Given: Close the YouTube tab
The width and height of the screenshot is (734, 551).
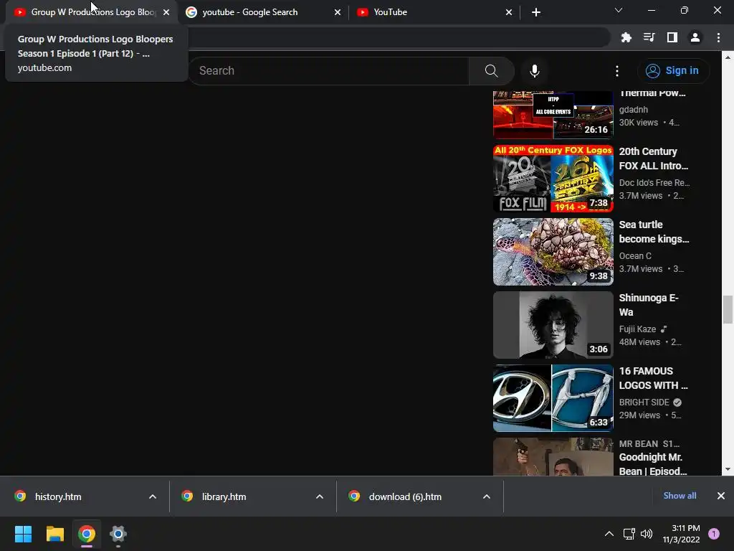Looking at the screenshot, I should tap(509, 12).
